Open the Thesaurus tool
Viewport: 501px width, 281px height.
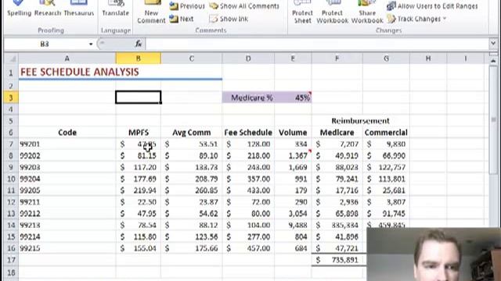point(78,9)
